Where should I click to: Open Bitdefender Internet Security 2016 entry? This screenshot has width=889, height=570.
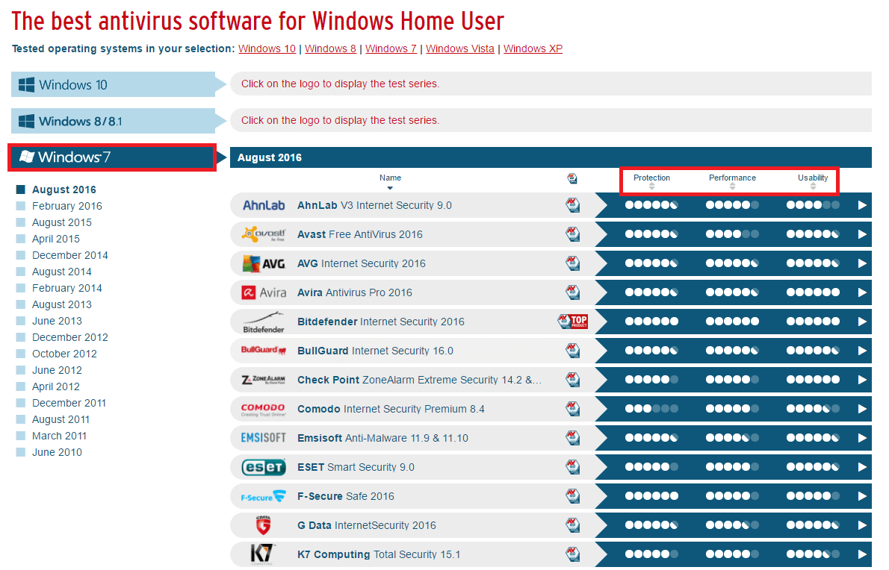(x=381, y=322)
